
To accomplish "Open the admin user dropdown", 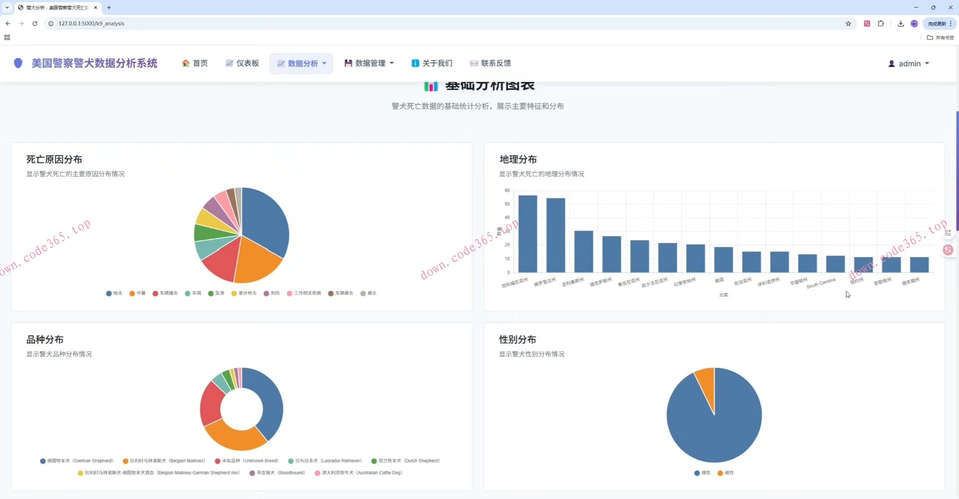I will click(909, 64).
